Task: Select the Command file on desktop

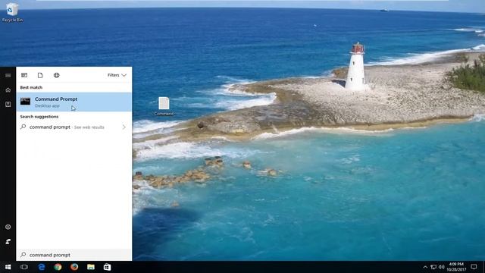Action: point(164,106)
